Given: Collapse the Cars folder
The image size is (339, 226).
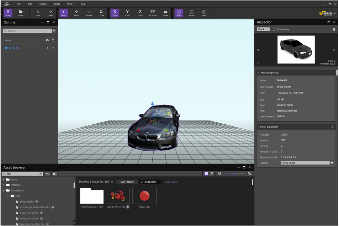Looking at the screenshot, I should click(8, 196).
